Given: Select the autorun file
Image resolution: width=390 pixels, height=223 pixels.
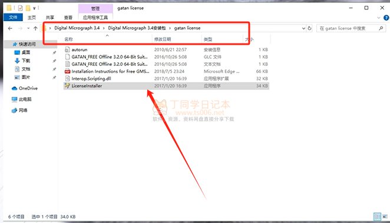Looking at the screenshot, I should 166,49.
